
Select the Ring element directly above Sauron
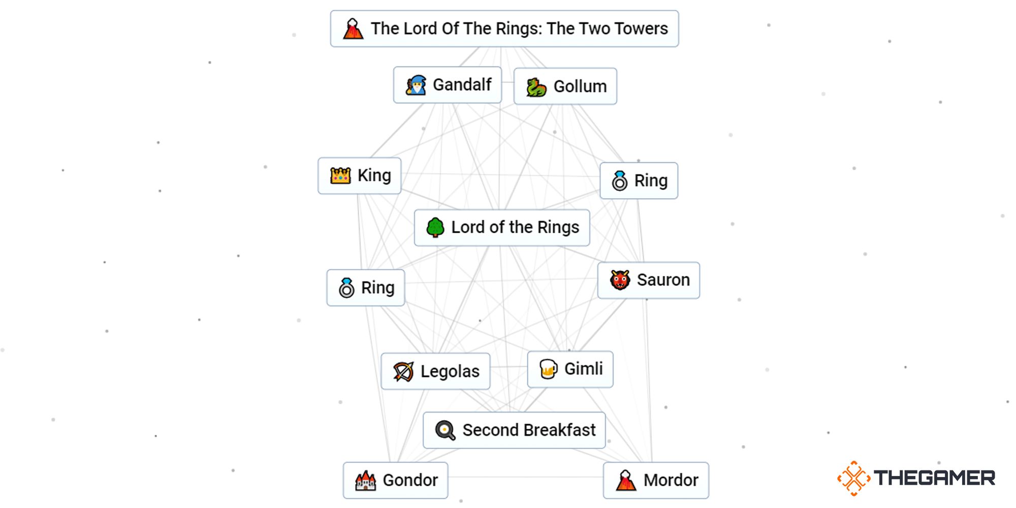click(639, 181)
